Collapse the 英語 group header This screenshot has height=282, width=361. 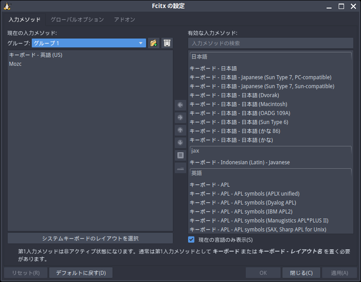(x=270, y=173)
